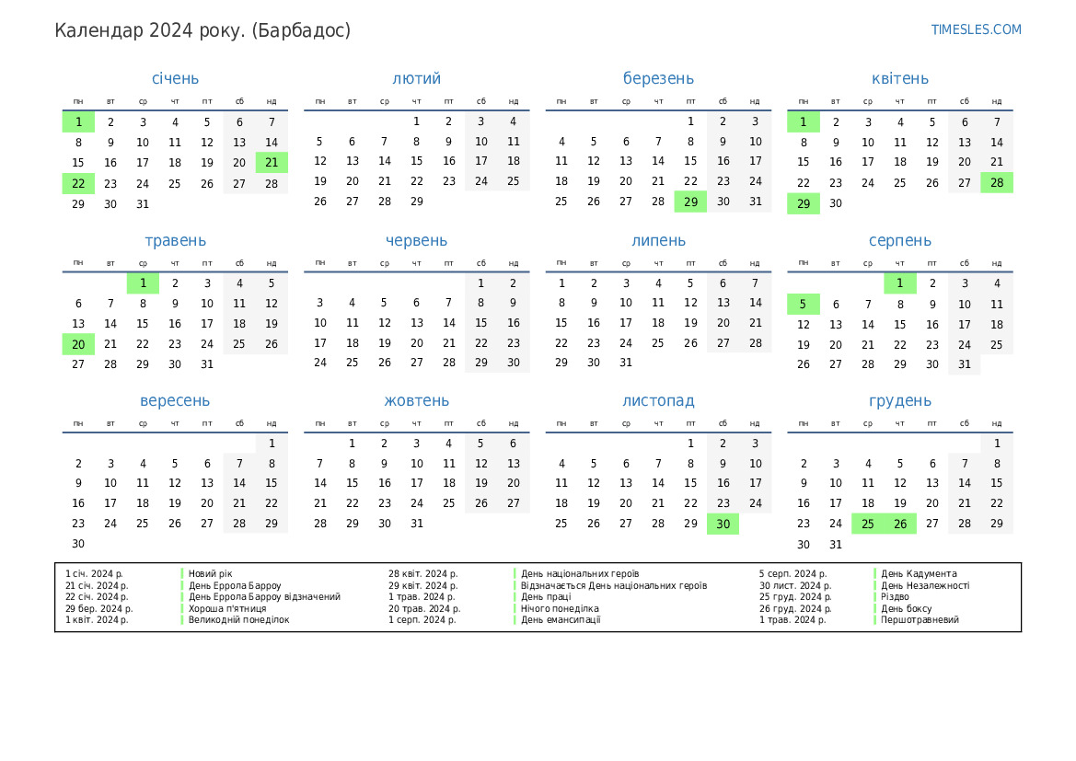Click highlighted December 26 date
1076x761 pixels.
[x=899, y=525]
